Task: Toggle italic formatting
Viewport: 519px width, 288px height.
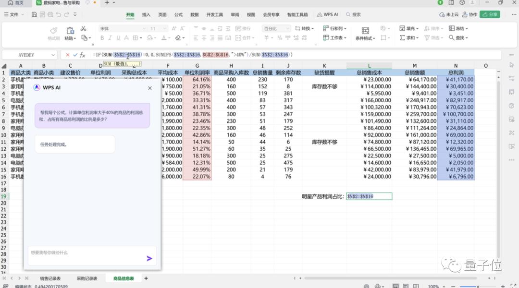Action: point(110,37)
